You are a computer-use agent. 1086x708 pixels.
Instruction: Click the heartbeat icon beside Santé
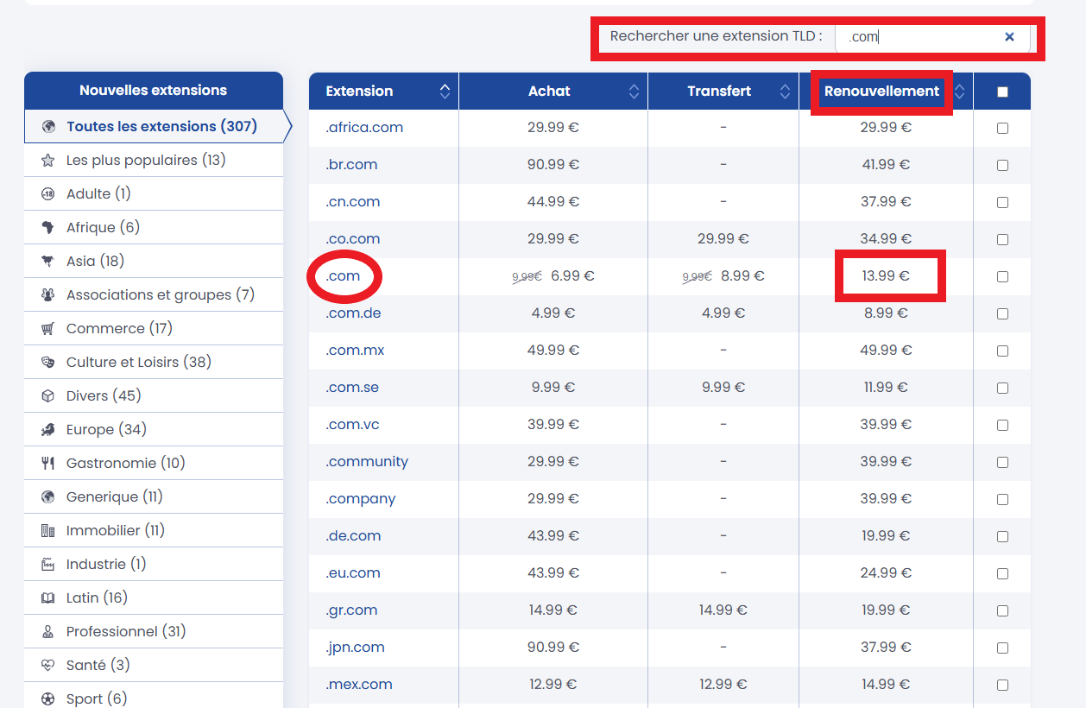tap(48, 666)
